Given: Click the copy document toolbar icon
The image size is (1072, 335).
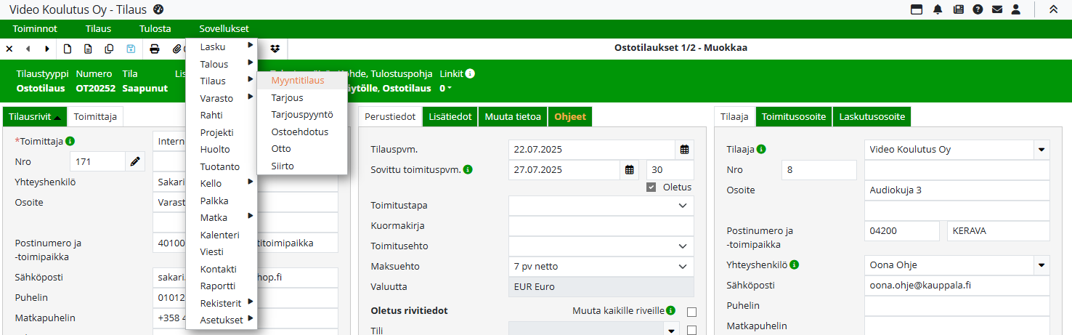Looking at the screenshot, I should (109, 49).
